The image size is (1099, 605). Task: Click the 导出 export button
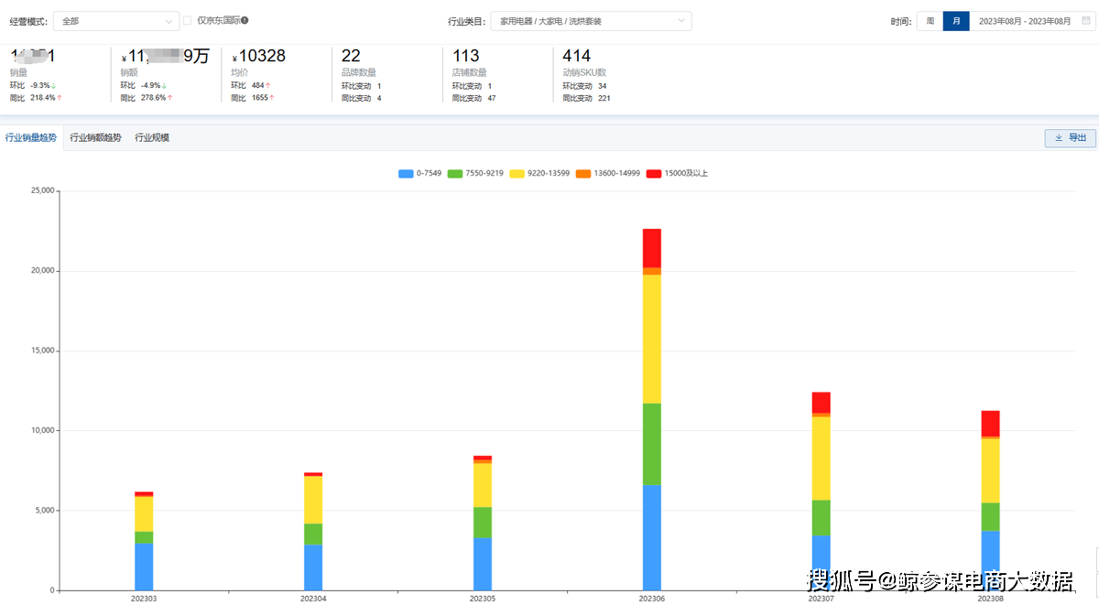tap(1070, 138)
